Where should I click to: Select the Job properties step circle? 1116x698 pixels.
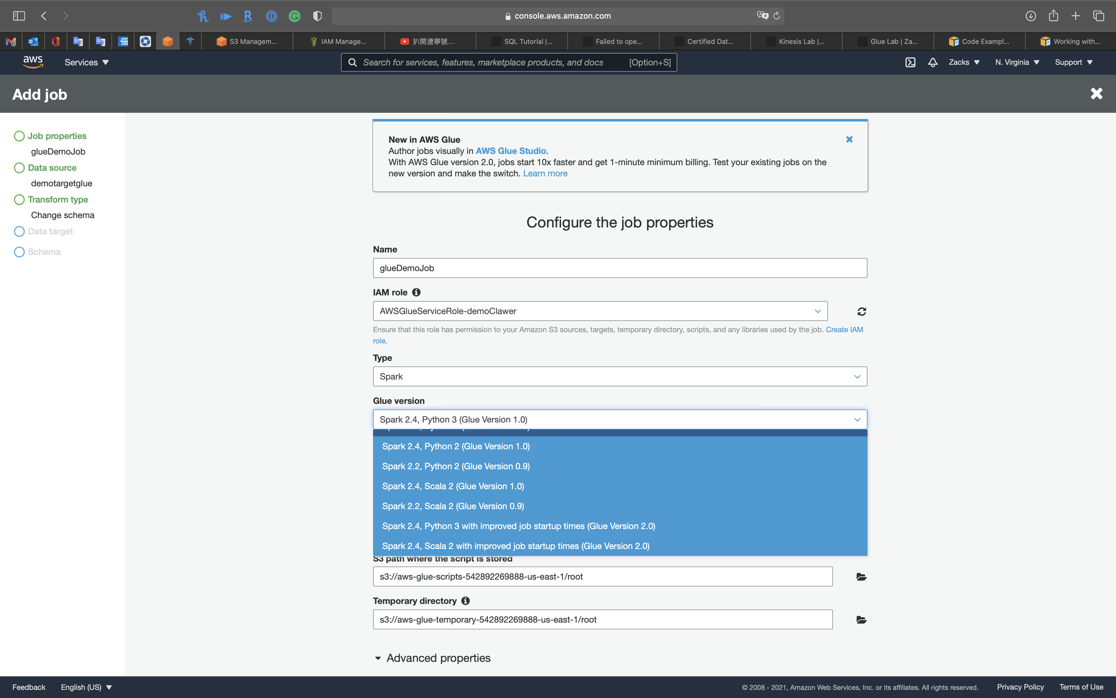pos(19,136)
